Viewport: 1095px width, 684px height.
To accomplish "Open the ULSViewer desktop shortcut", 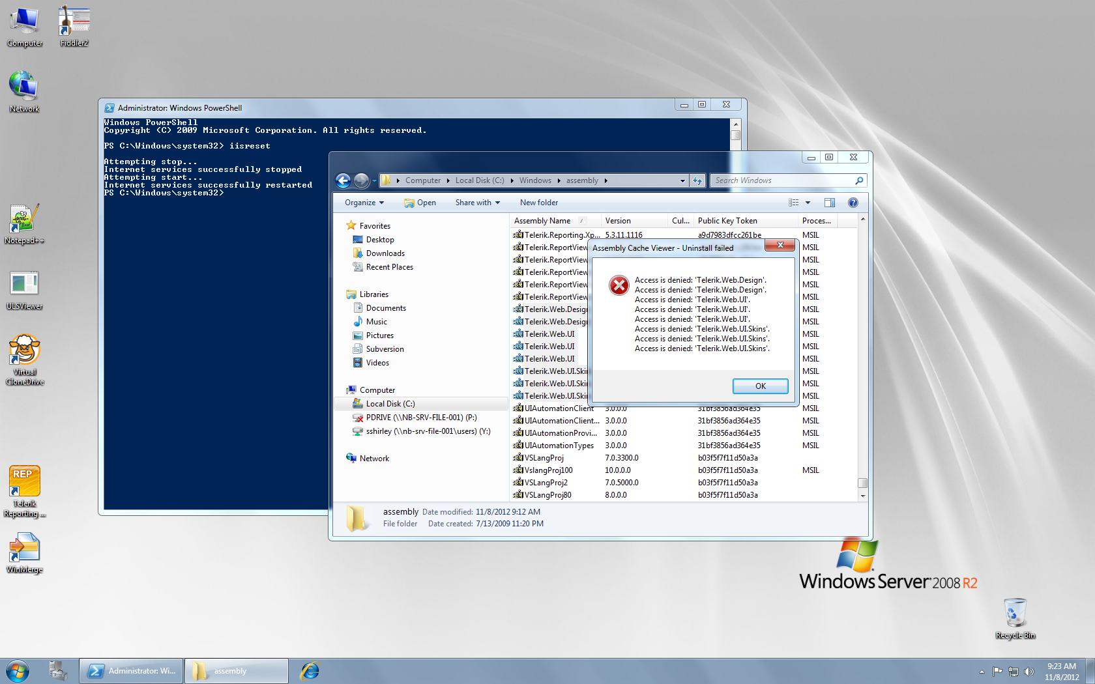I will click(24, 291).
